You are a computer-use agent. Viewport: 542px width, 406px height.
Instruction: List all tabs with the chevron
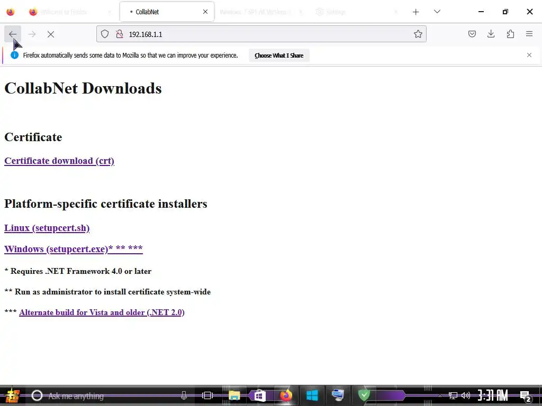tap(437, 12)
